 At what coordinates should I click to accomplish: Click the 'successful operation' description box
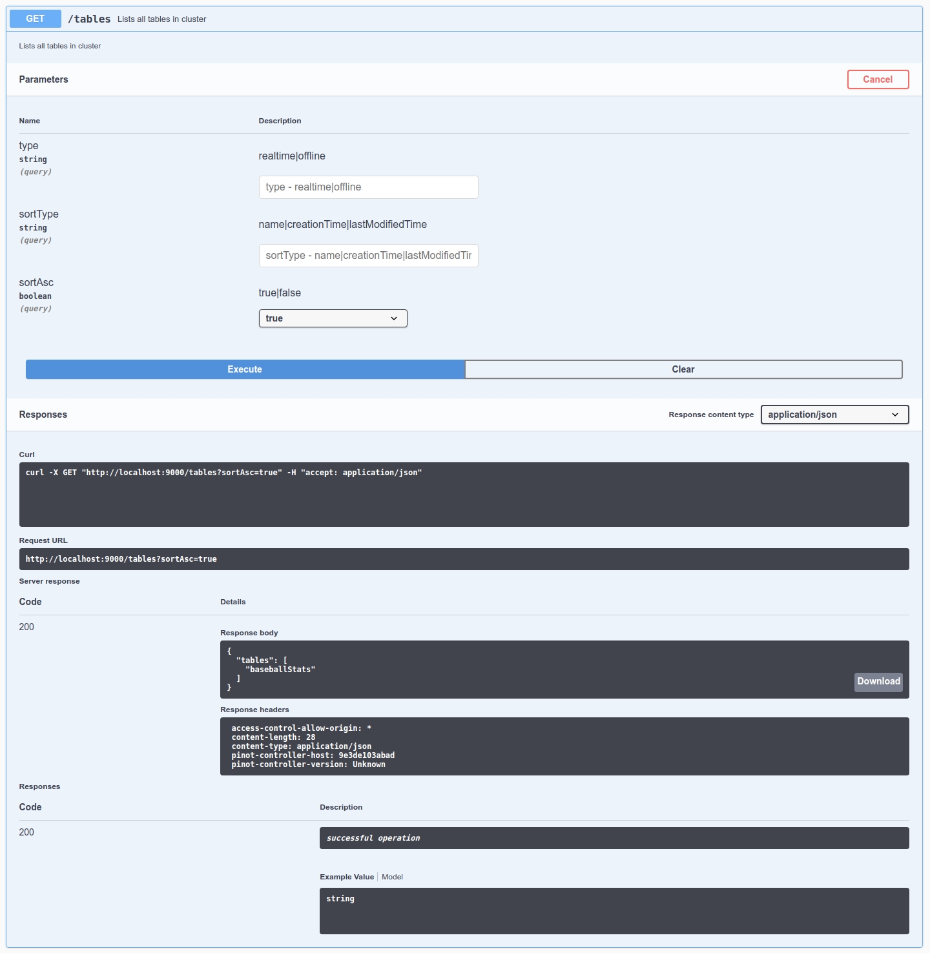[614, 838]
